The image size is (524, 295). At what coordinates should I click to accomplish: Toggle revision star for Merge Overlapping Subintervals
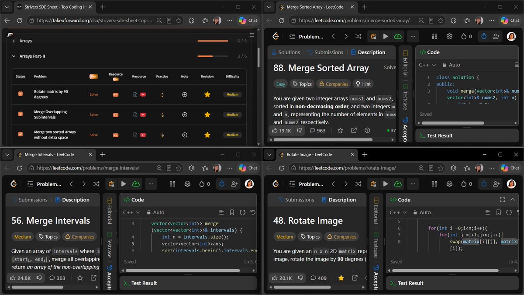[x=207, y=115]
